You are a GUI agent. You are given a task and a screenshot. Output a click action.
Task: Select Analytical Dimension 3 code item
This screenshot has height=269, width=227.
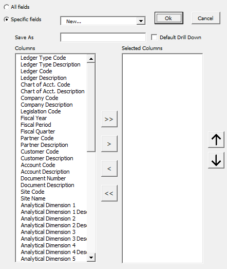pos(51,232)
